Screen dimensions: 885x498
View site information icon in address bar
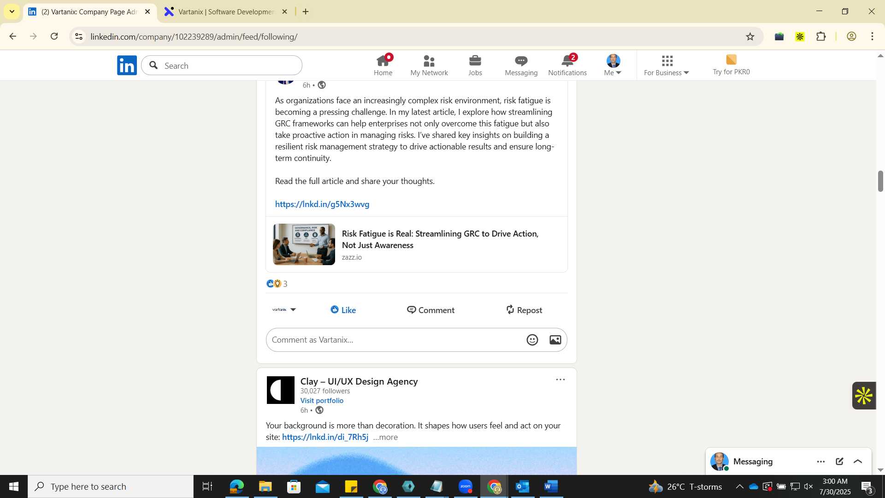click(x=79, y=36)
